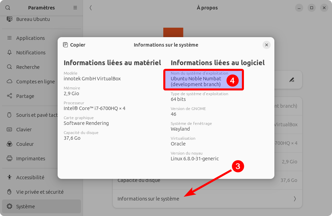The image size is (332, 216).
Task: Click the processor value Intel Core i7-6700HQ × 4
Action: (95, 108)
